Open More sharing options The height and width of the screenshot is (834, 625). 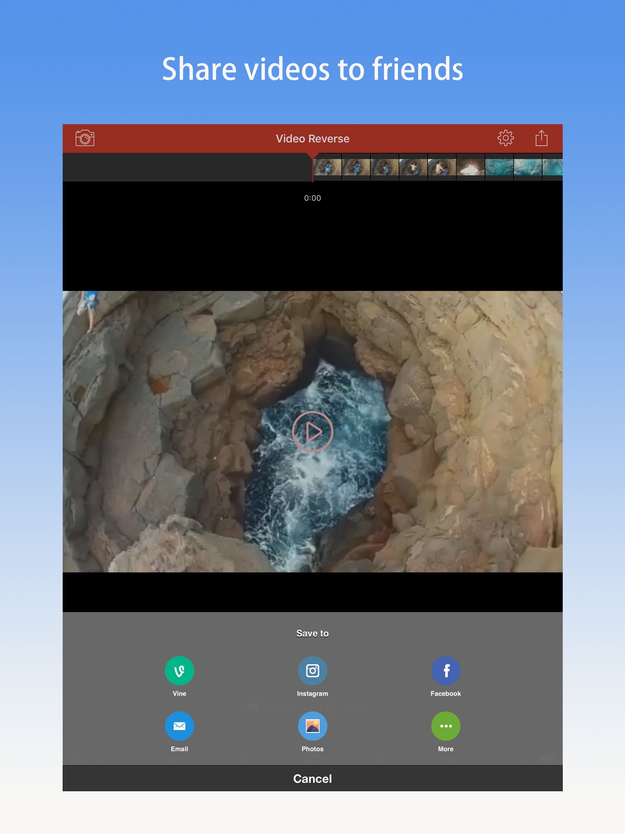tap(446, 726)
